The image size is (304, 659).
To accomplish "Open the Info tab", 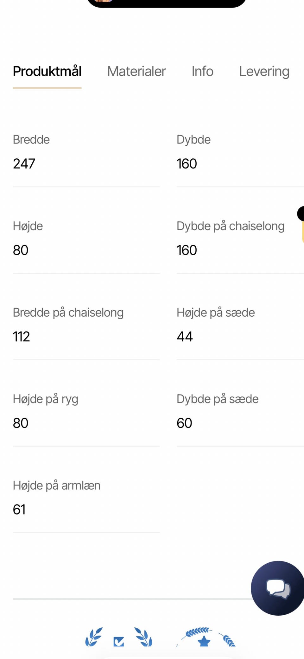I will (202, 71).
